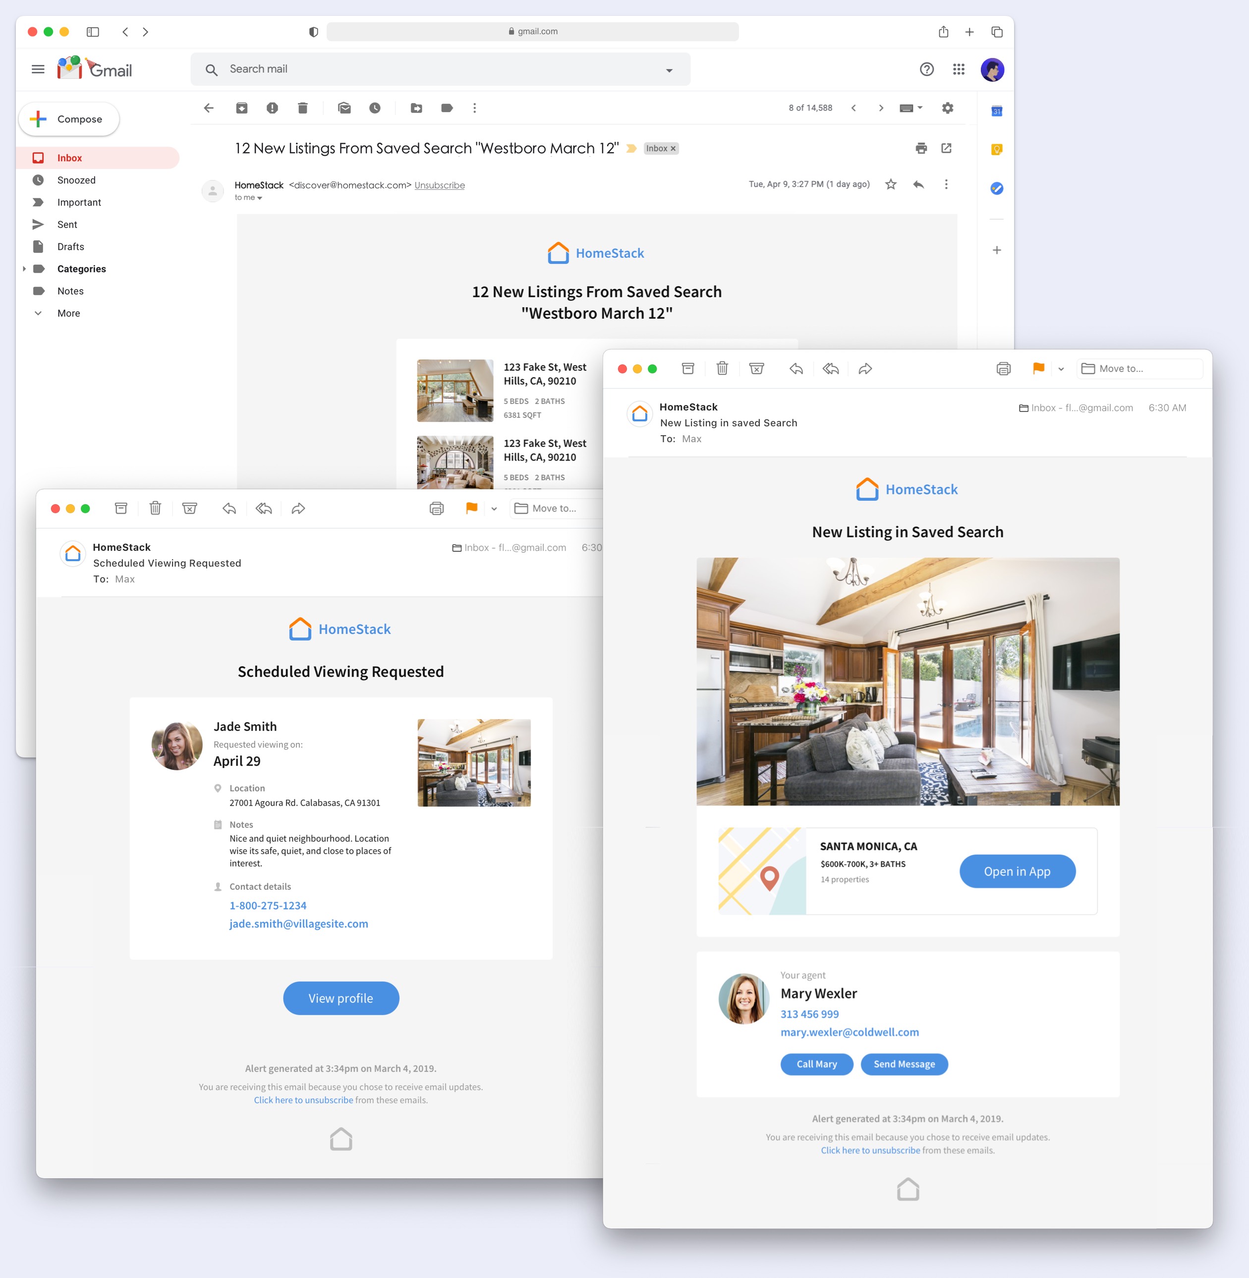The width and height of the screenshot is (1249, 1278).
Task: Expand the Categories folder in the sidebar
Action: [25, 268]
